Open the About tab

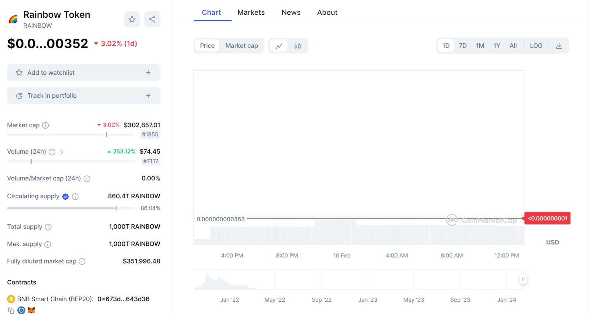327,13
